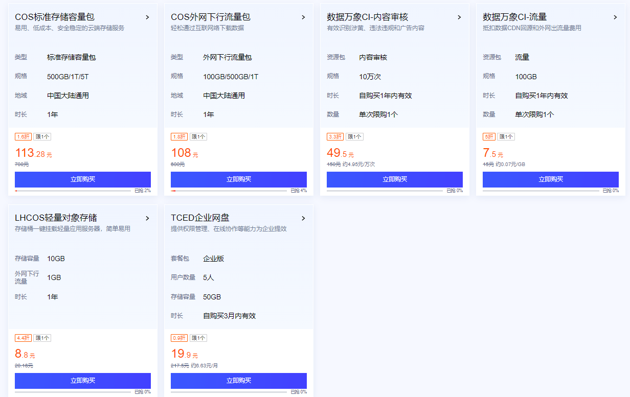
Task: Click the 113.28元 price
Action: pos(33,153)
